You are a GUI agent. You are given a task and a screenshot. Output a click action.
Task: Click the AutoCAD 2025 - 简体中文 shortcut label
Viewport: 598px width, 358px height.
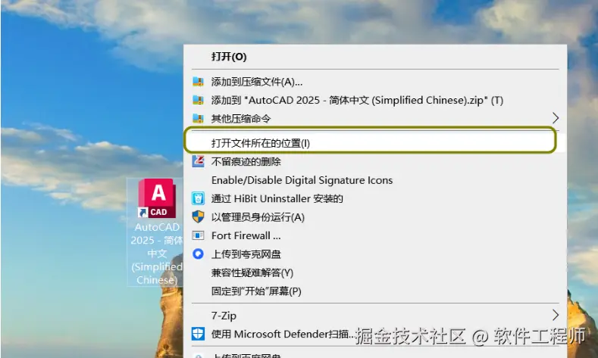pyautogui.click(x=157, y=254)
